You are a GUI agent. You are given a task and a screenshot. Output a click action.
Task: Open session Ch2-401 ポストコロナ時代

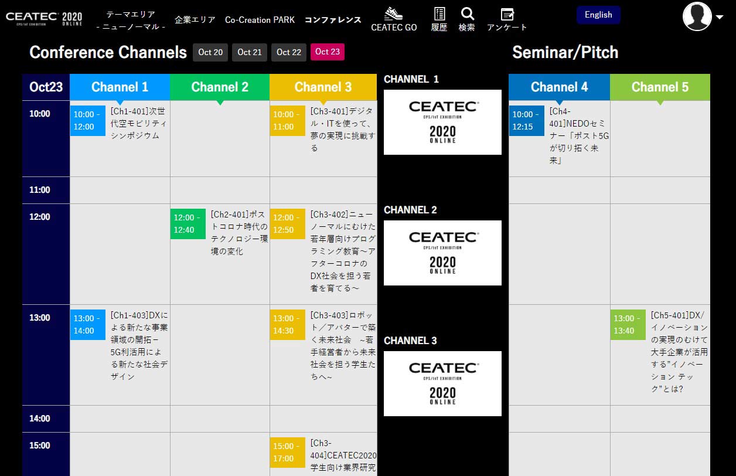point(239,233)
